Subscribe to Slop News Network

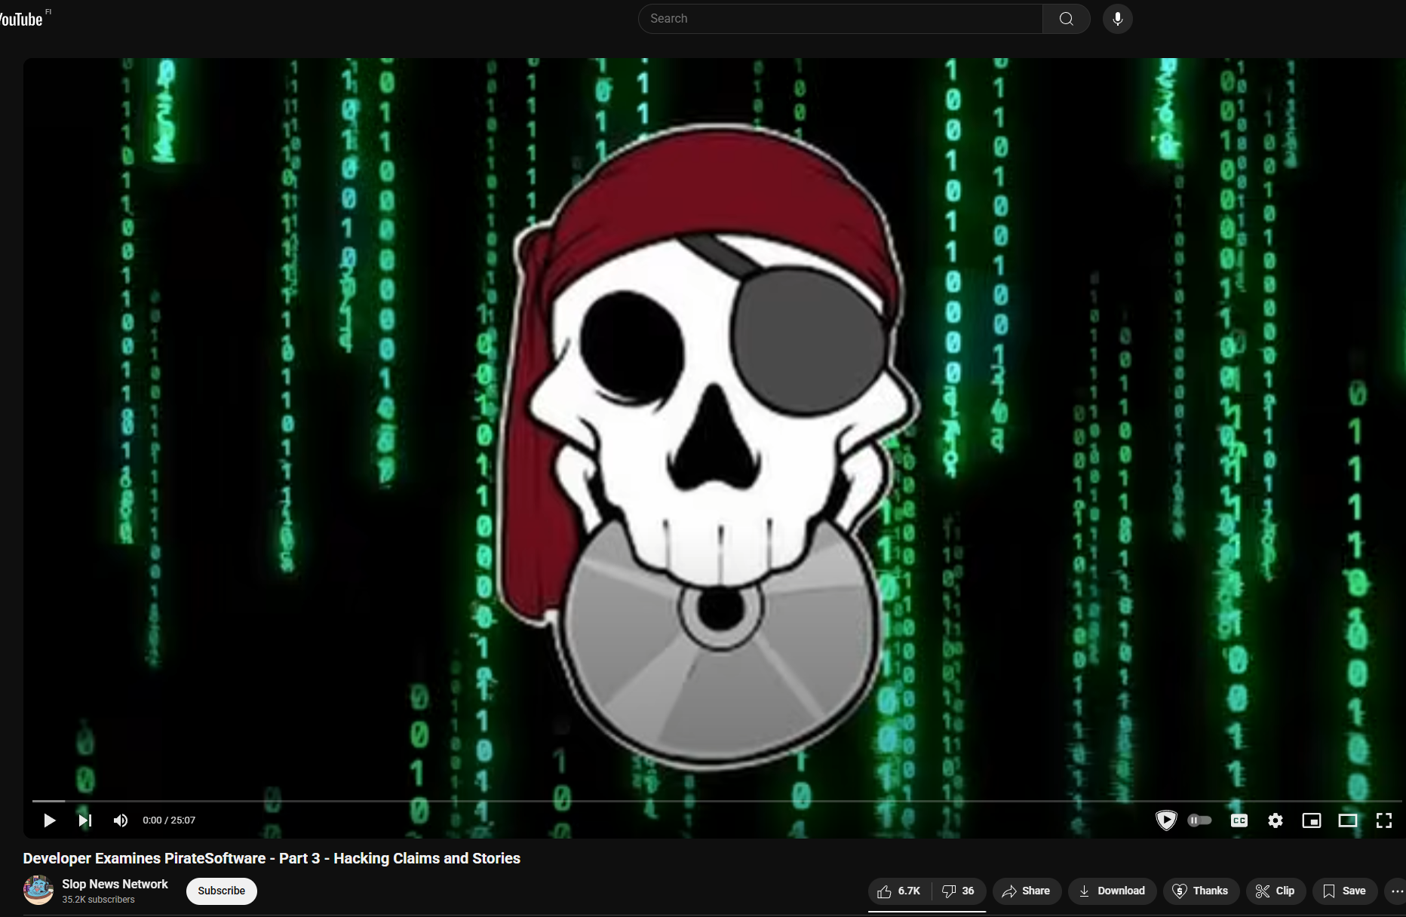coord(221,891)
